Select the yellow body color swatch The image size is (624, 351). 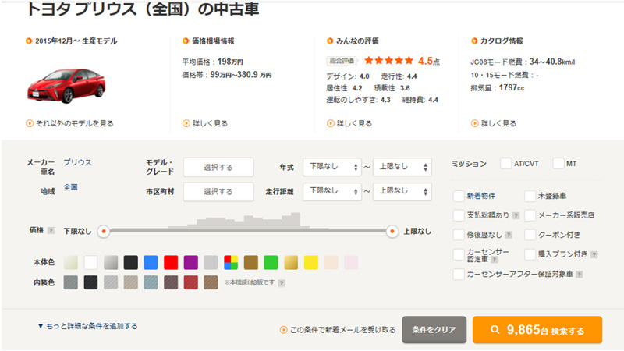coord(310,262)
